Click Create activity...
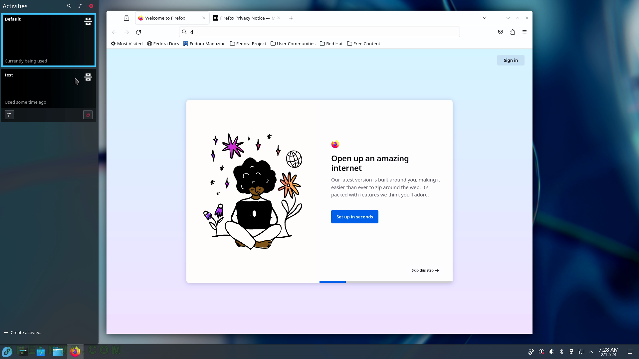The height and width of the screenshot is (359, 639). pyautogui.click(x=23, y=332)
